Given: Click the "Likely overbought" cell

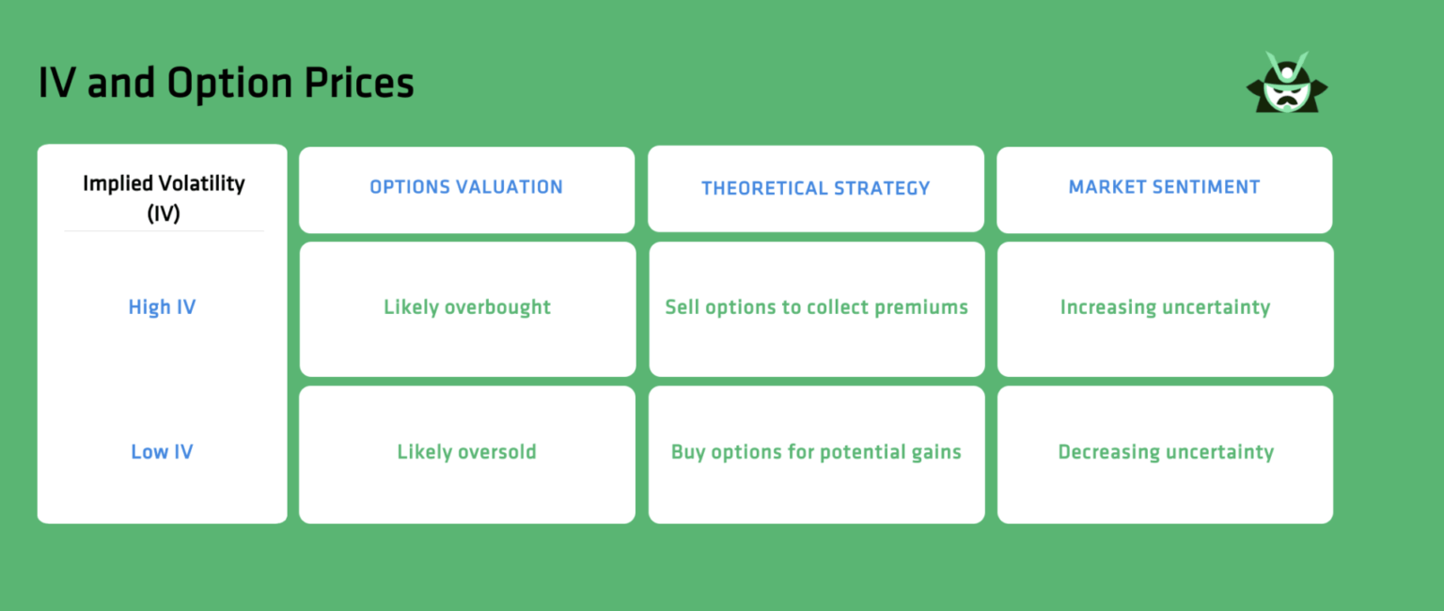Looking at the screenshot, I should click(x=467, y=307).
